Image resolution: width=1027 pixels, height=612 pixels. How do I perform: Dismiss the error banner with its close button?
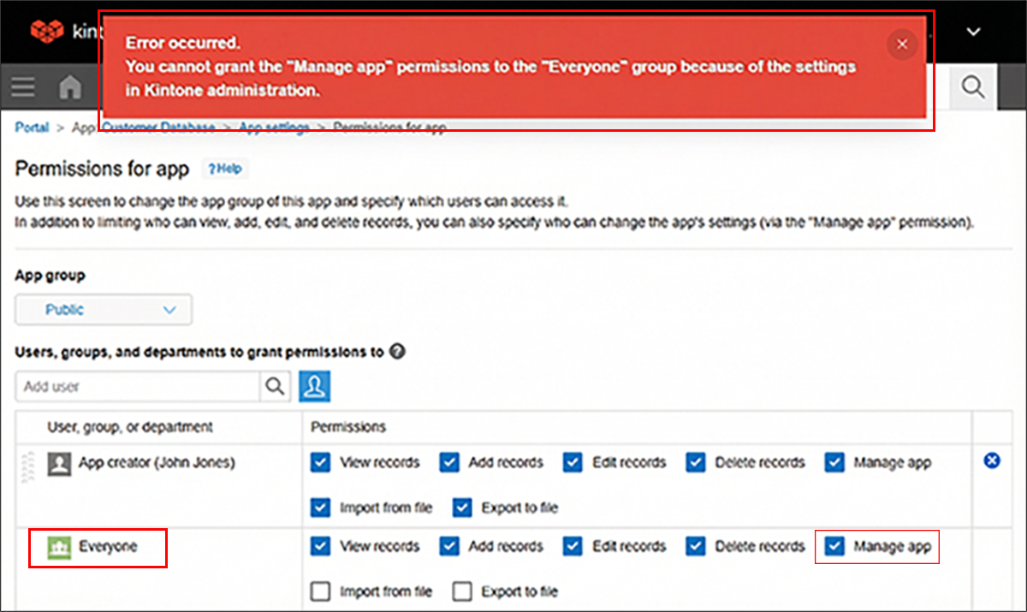pos(901,44)
